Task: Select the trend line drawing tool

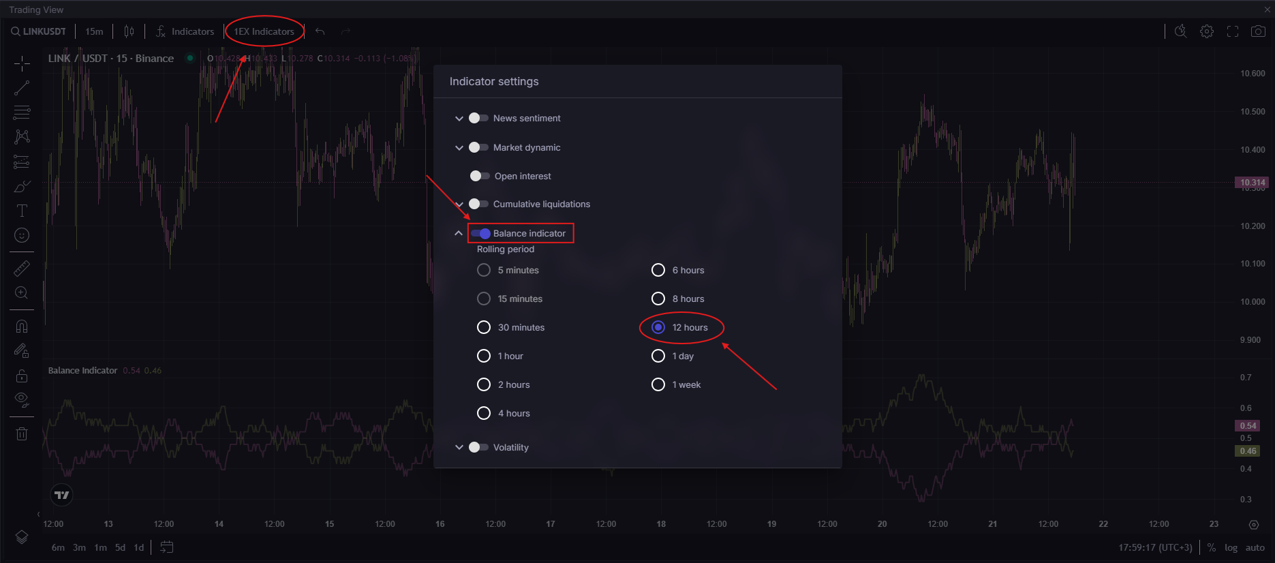Action: tap(22, 88)
